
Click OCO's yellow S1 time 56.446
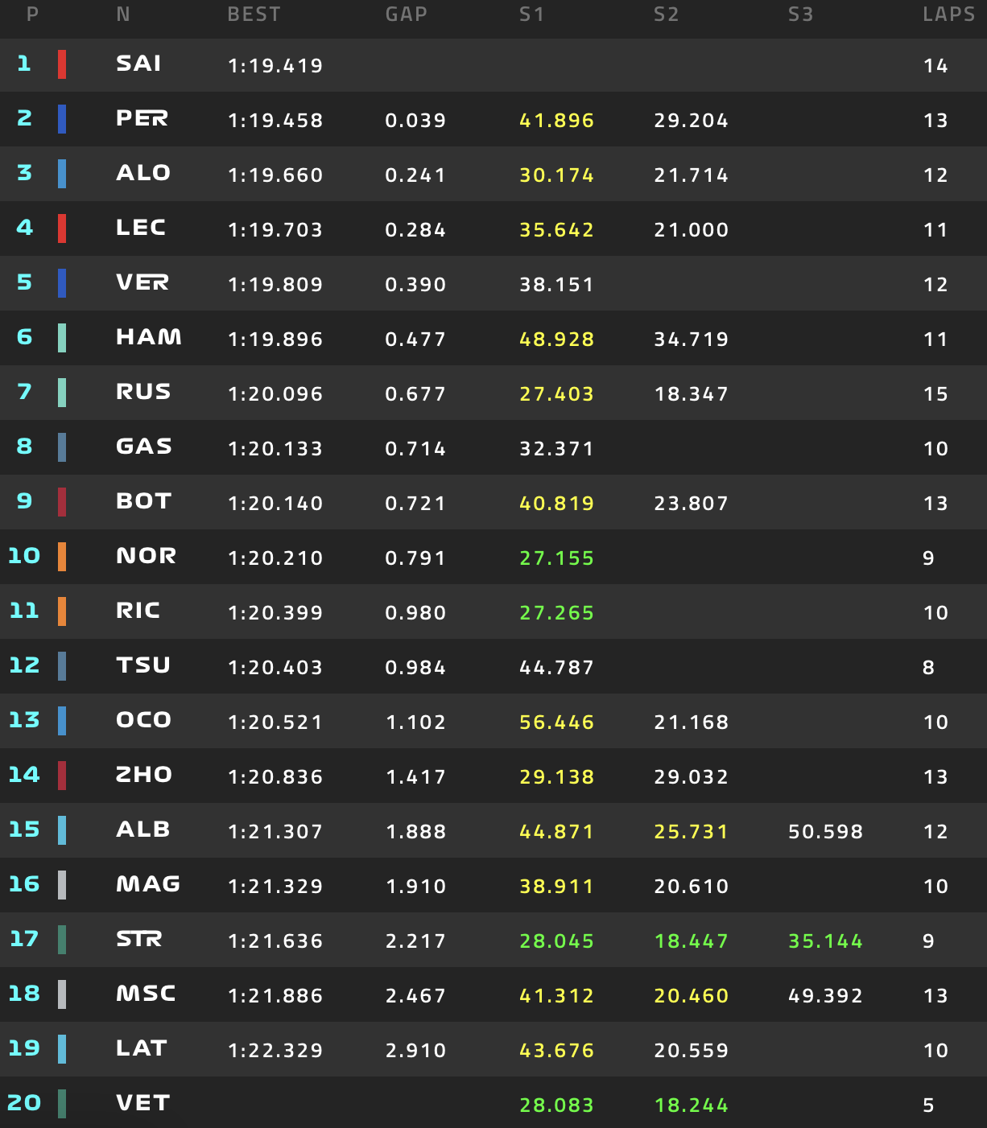556,722
